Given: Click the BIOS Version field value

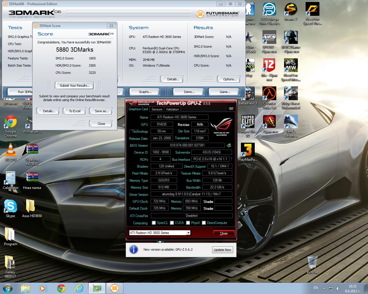Looking at the screenshot, I should (x=187, y=145).
